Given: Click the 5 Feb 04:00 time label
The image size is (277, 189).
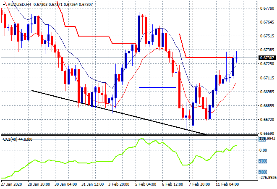Looking at the screenshot, I should pos(146,184).
